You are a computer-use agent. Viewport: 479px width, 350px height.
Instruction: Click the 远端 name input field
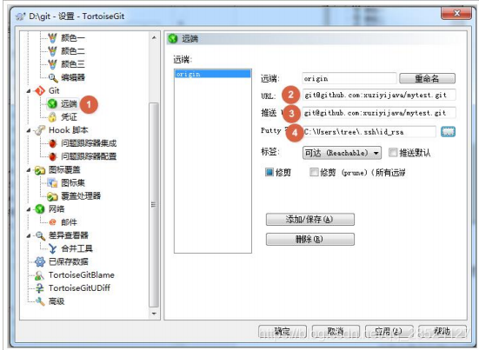349,78
